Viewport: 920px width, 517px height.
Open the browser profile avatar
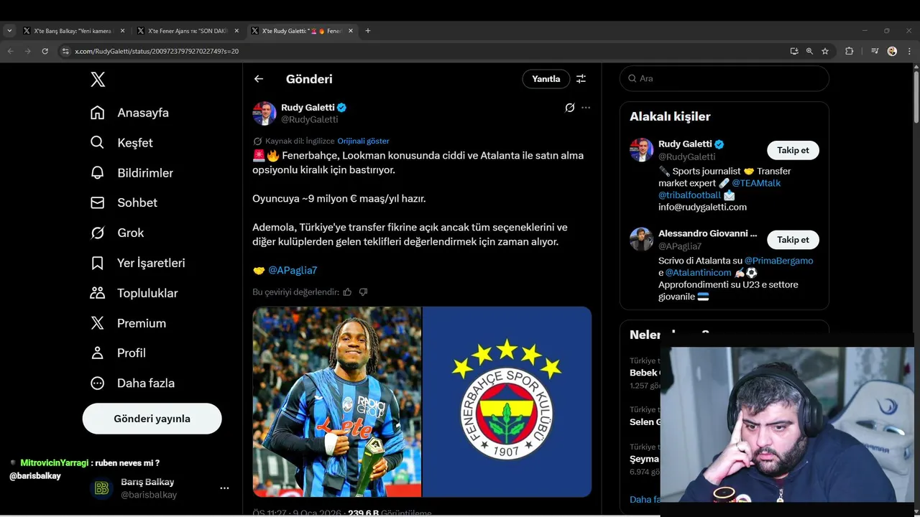892,51
